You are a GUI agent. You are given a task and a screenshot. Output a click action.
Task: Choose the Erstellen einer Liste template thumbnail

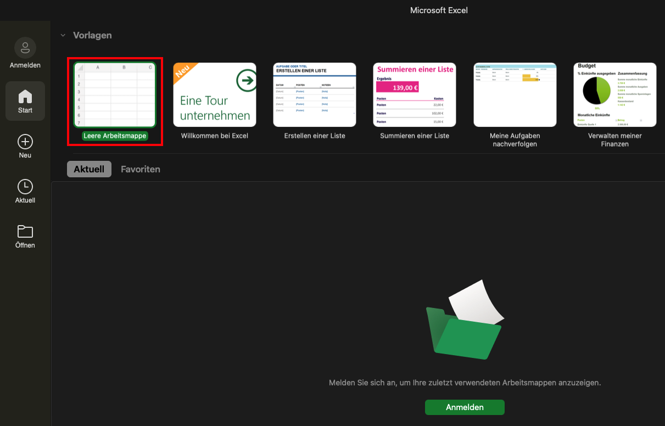pos(315,94)
